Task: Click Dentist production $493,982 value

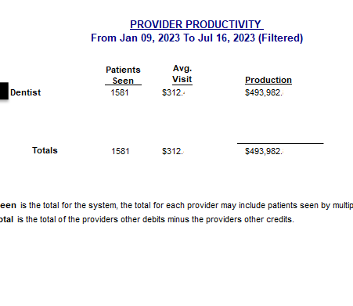Action: (x=264, y=92)
